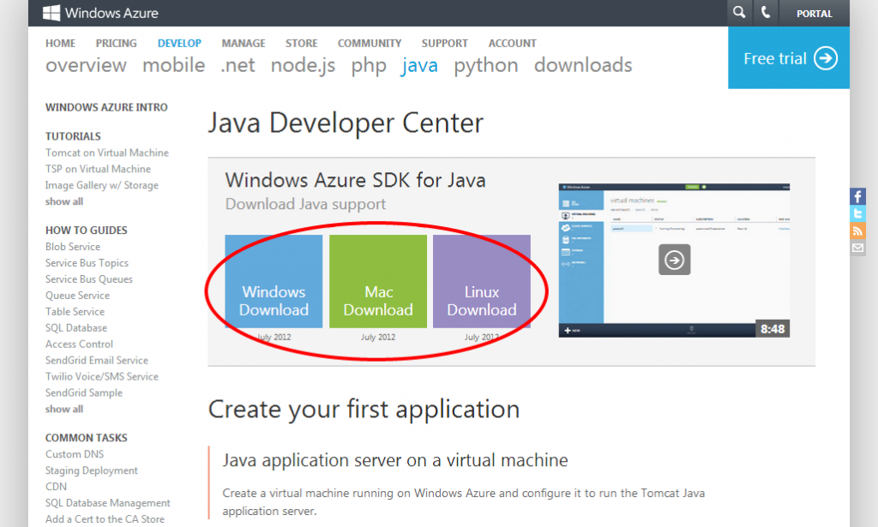
Task: Open the Service Bus Topics guide
Action: click(87, 263)
